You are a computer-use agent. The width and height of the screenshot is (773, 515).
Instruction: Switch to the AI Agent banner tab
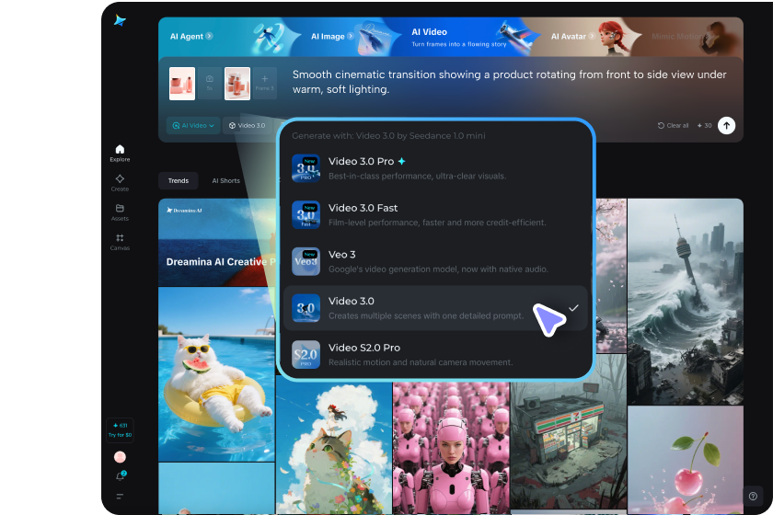(x=191, y=37)
